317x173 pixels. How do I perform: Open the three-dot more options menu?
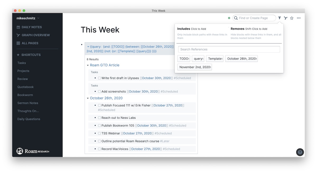[299, 18]
